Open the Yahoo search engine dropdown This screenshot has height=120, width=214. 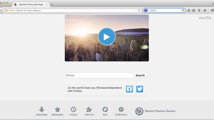coord(146,10)
